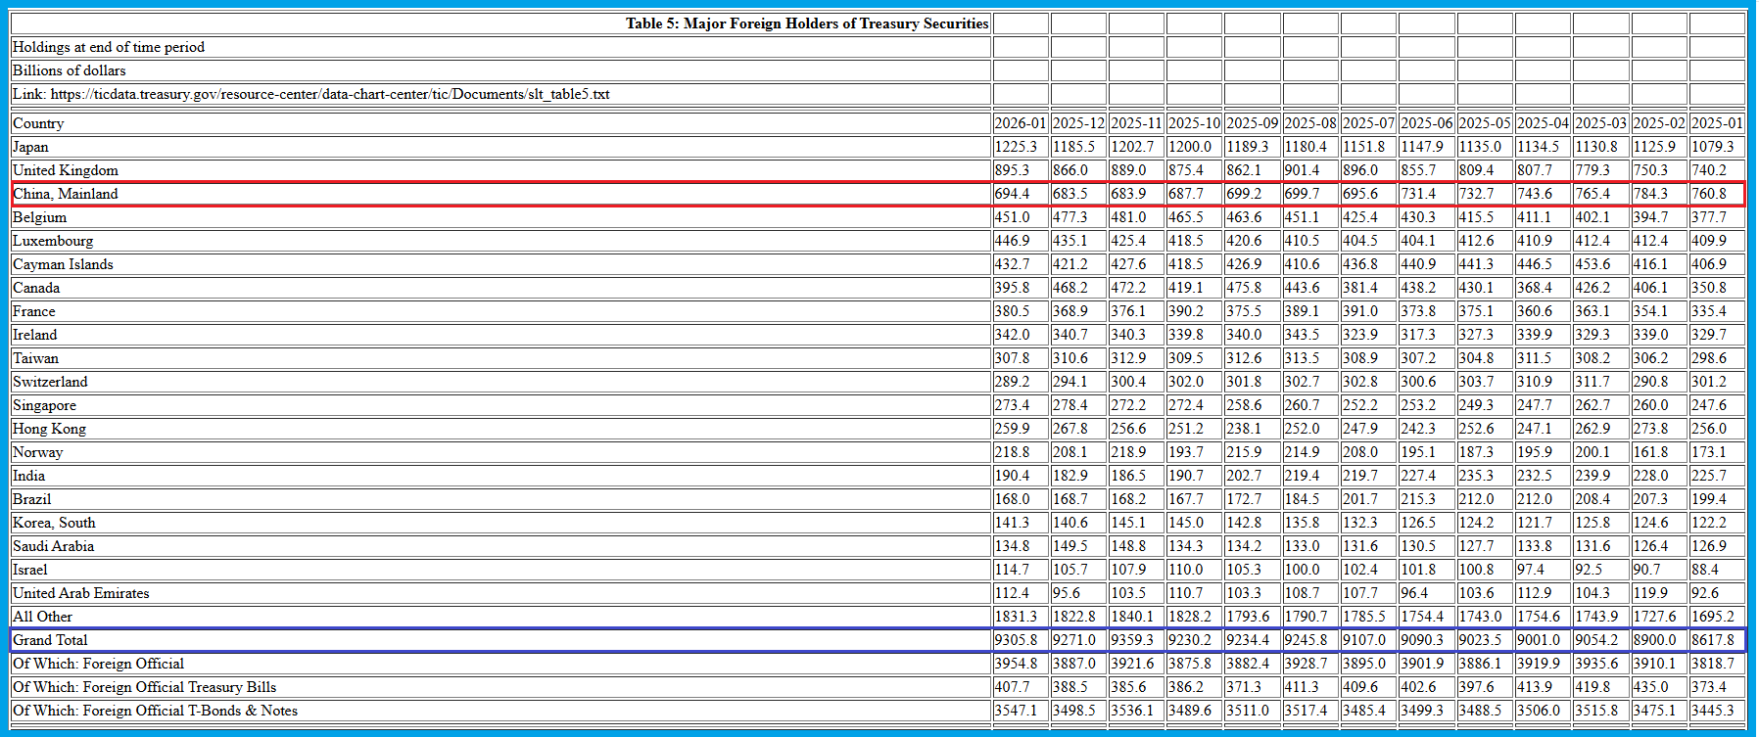
Task: Select the Japan row label
Action: 30,147
